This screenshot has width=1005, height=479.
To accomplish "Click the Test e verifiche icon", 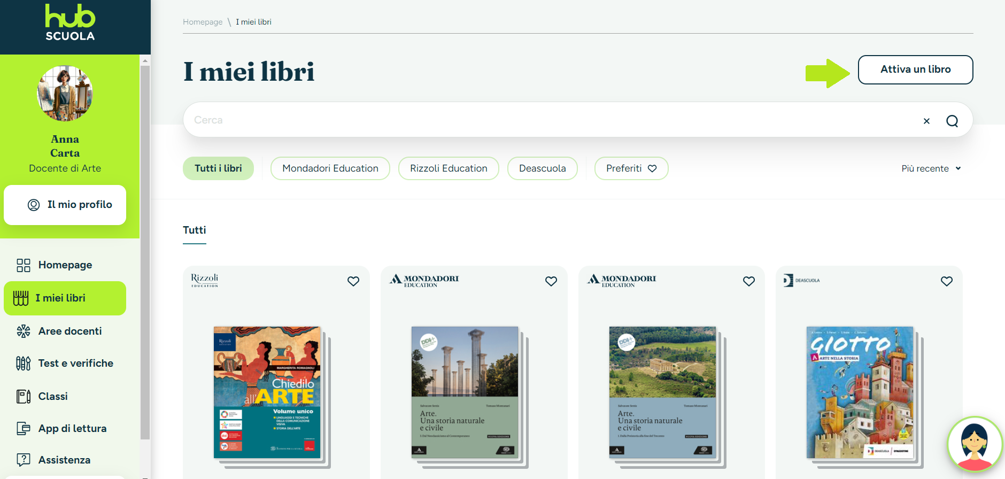I will (24, 364).
